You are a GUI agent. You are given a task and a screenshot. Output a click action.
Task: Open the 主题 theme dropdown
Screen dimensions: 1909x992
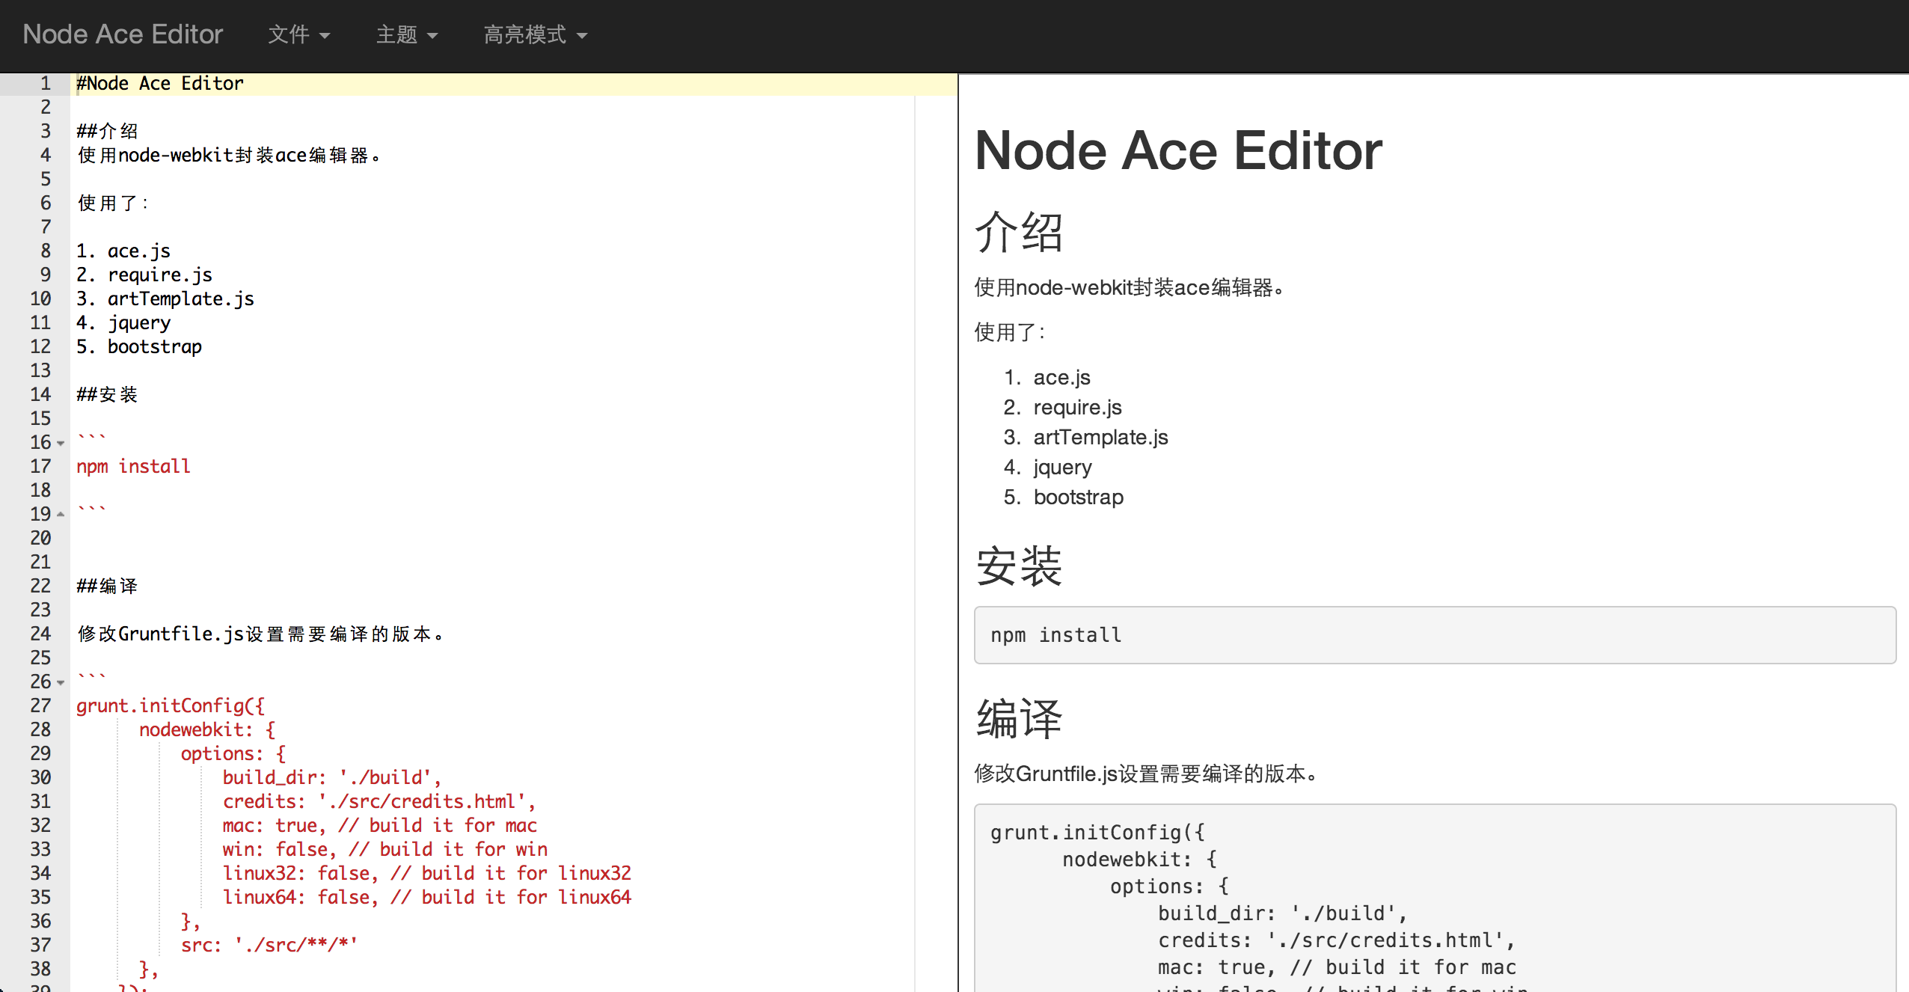[406, 34]
